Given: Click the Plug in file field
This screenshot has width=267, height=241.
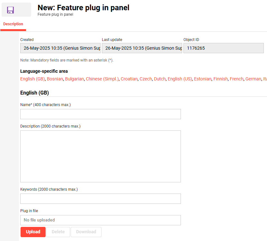Looking at the screenshot, I should (x=100, y=220).
